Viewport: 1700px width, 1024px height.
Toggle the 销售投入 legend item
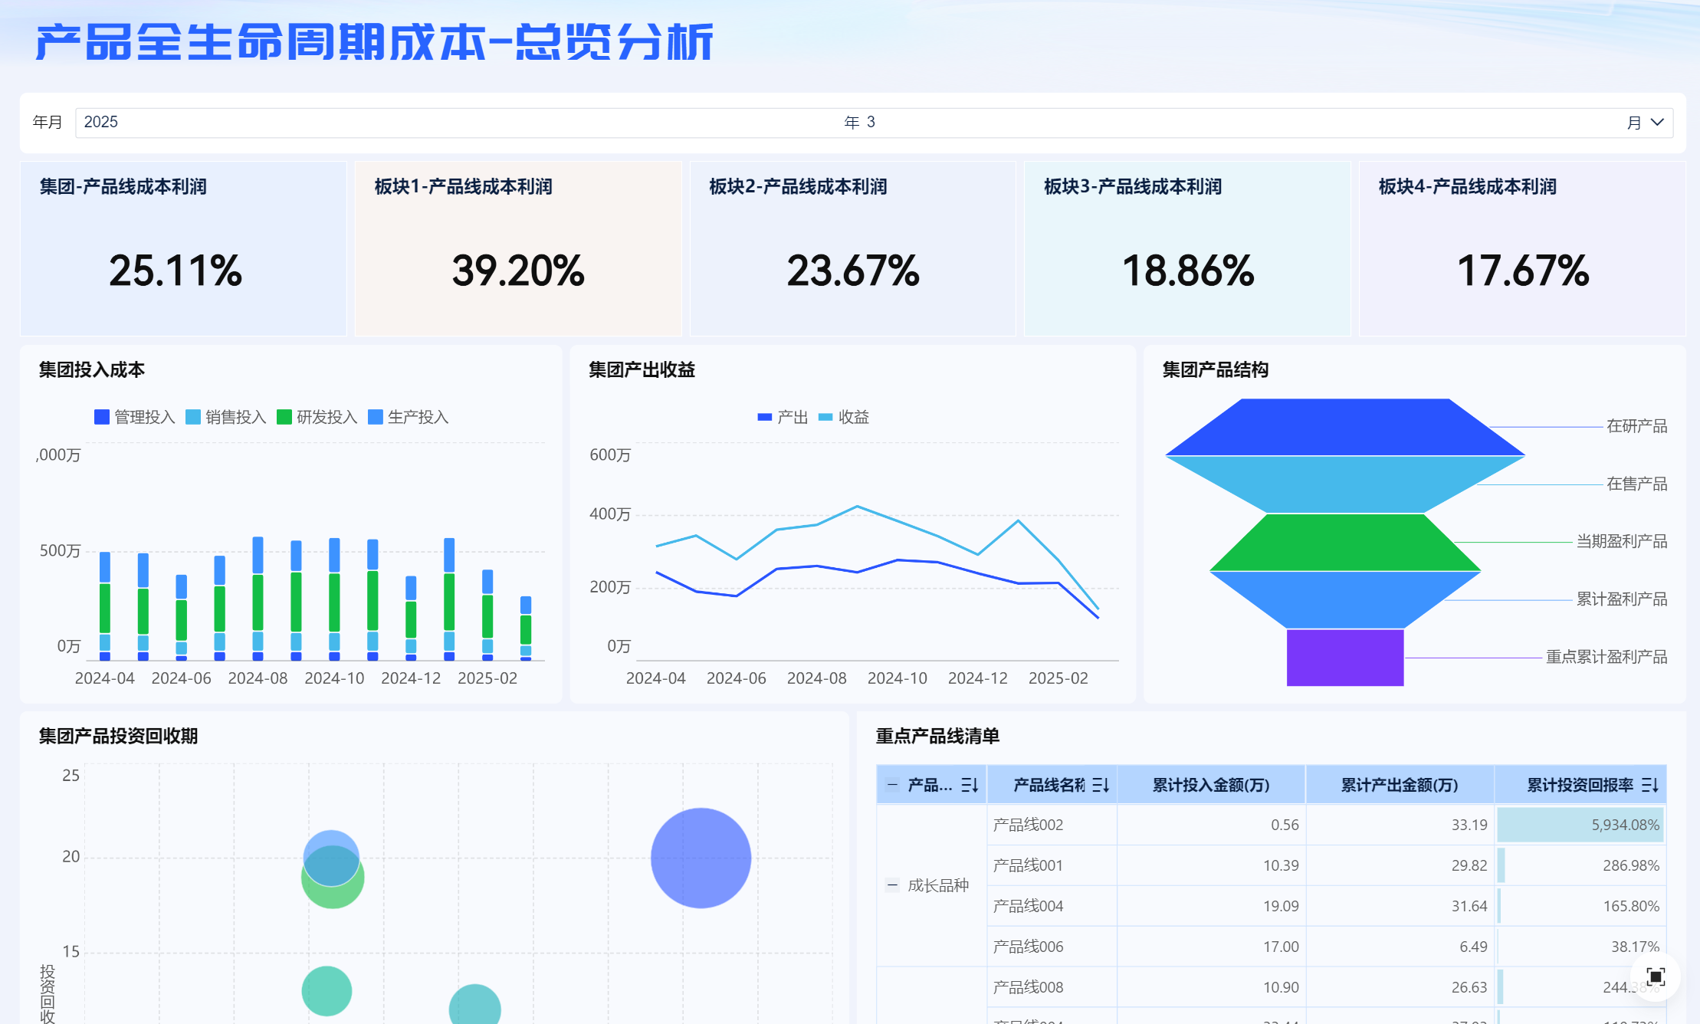click(x=226, y=417)
